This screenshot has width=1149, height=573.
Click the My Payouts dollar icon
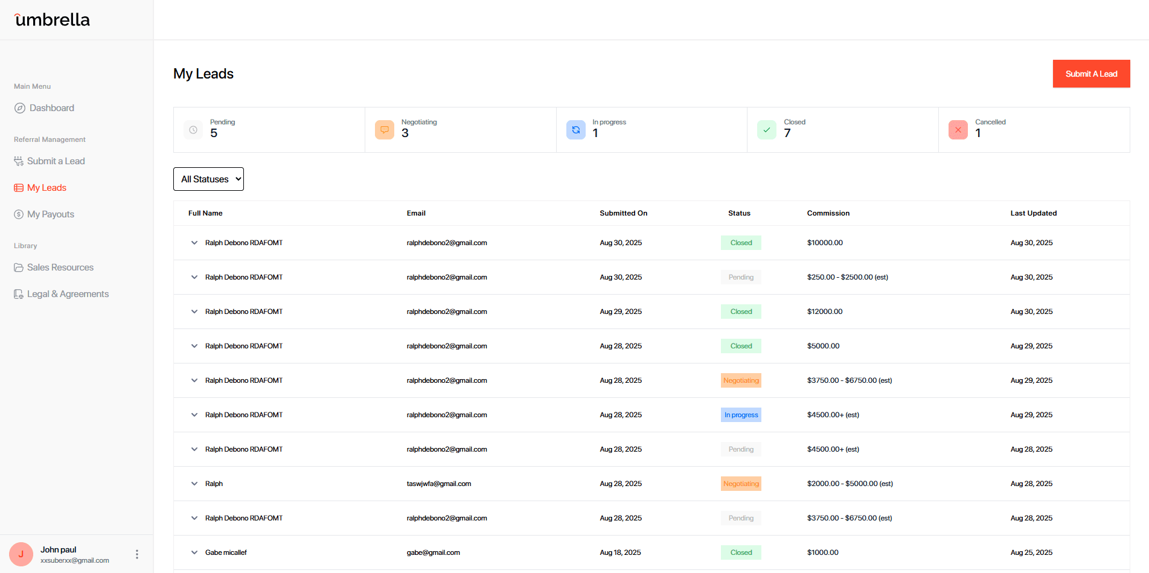[x=19, y=214]
